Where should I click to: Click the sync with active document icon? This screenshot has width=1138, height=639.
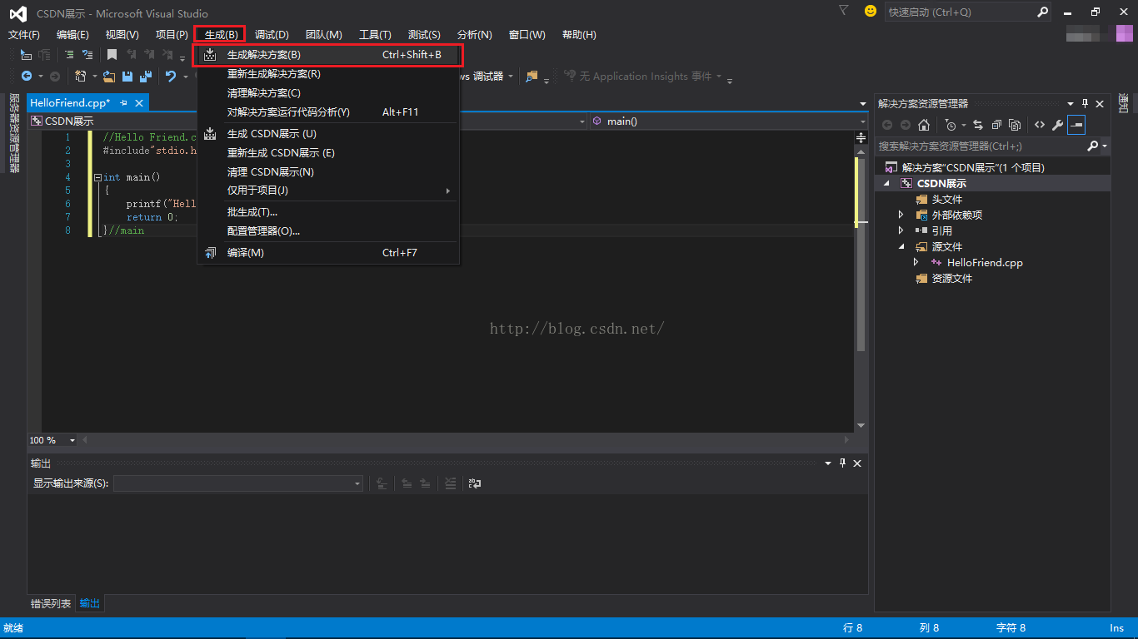pos(977,125)
